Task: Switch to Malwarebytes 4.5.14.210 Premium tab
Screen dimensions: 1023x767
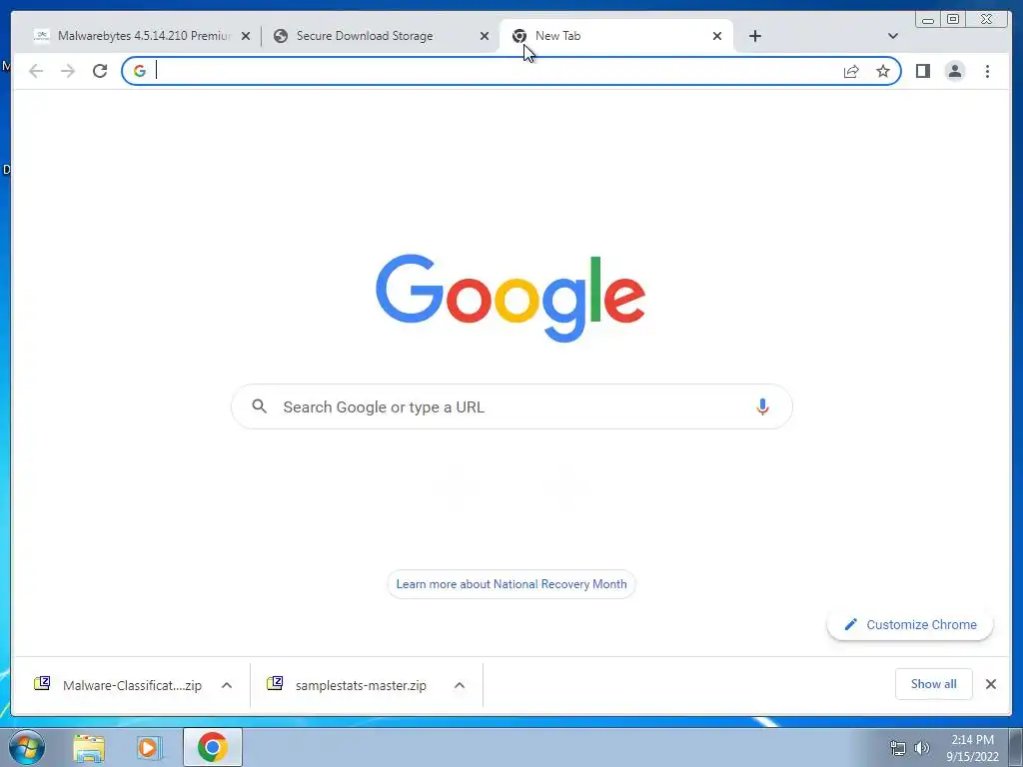Action: (x=142, y=36)
